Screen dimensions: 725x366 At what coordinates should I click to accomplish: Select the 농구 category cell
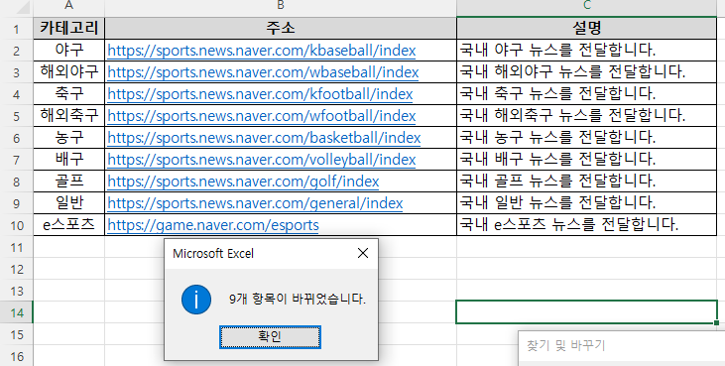pos(68,138)
